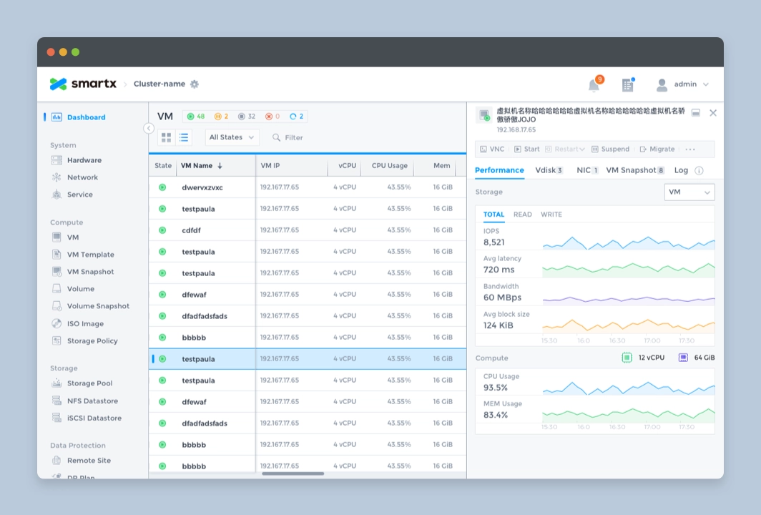Open the notifications bell
The image size is (761, 515).
pos(594,85)
